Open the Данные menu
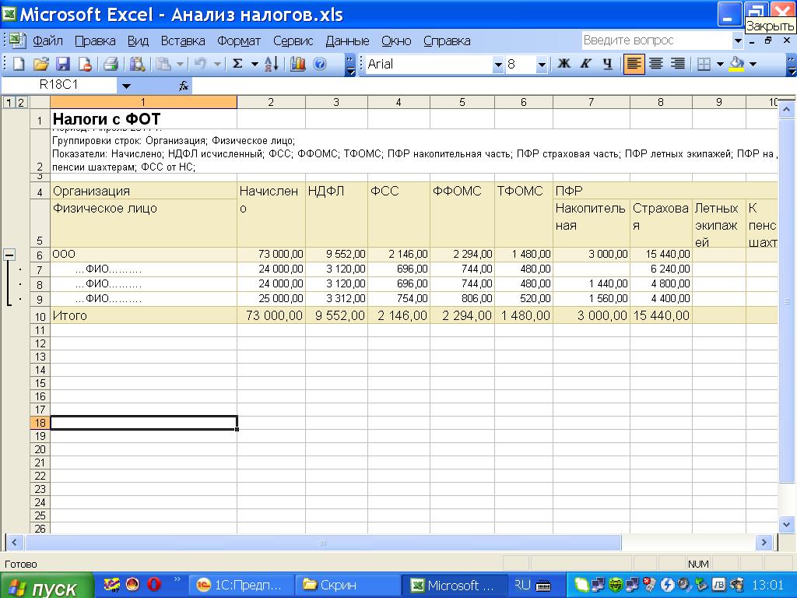 click(347, 40)
